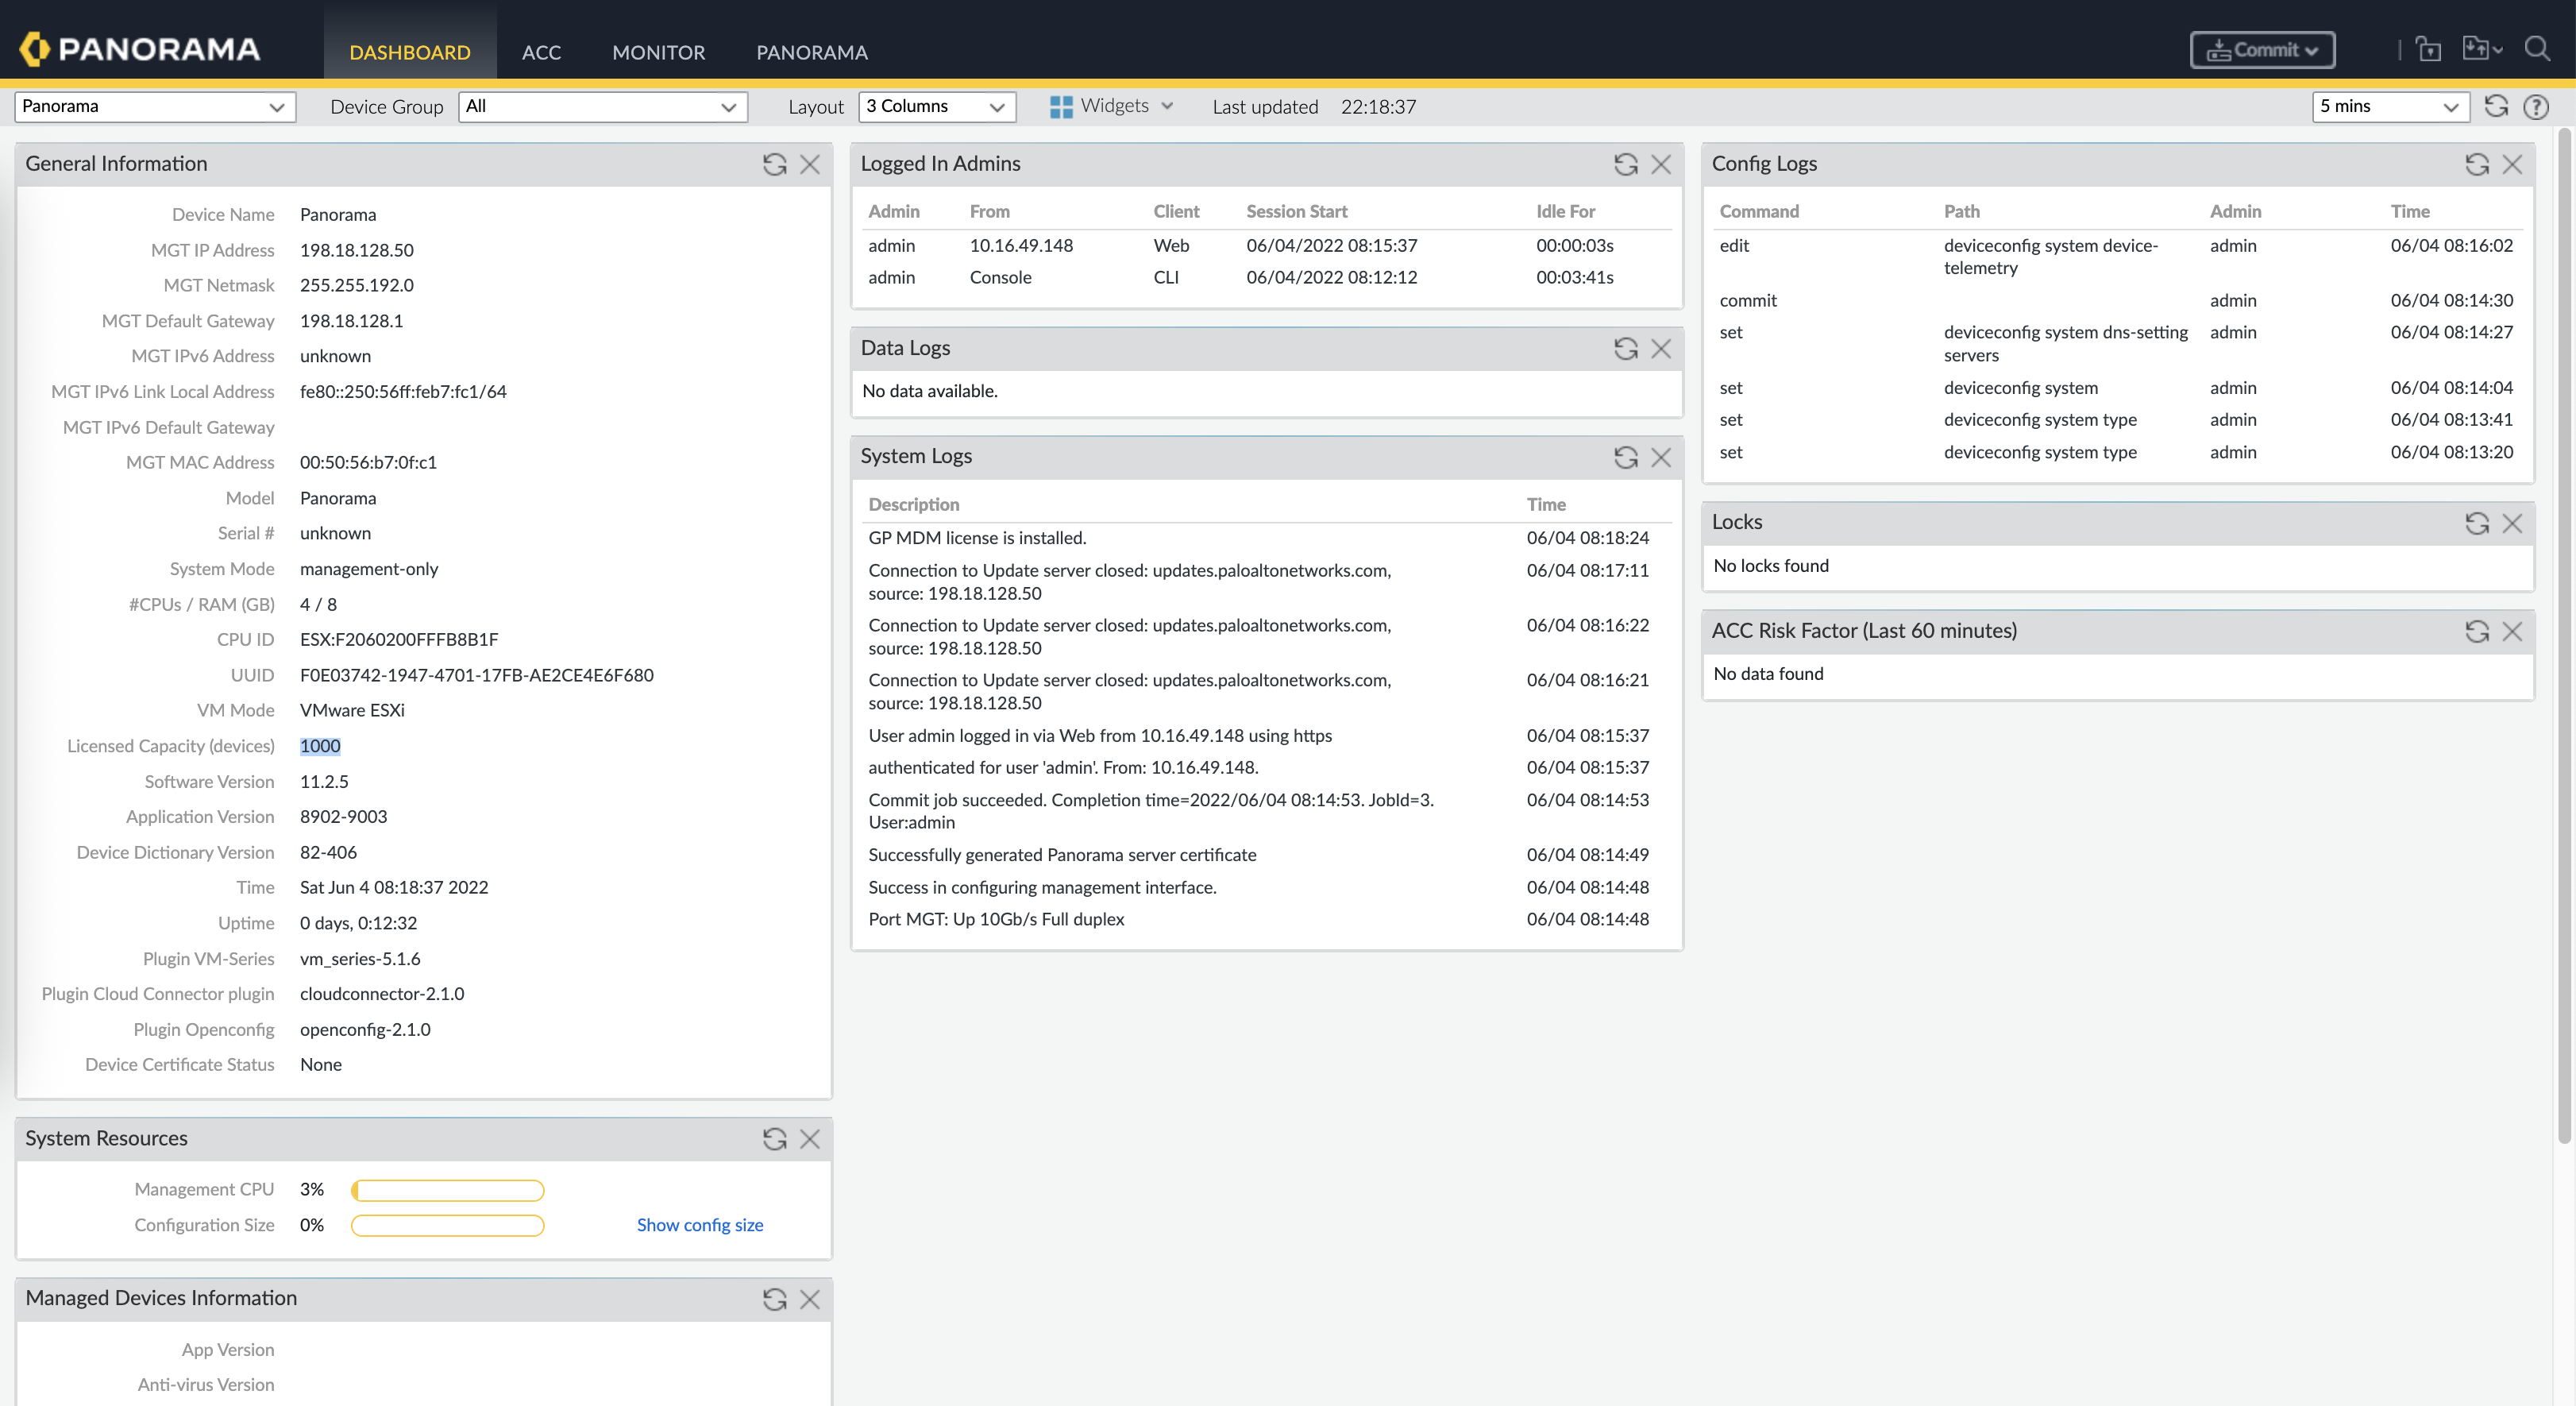Open the Panorama context dropdown

[x=155, y=107]
